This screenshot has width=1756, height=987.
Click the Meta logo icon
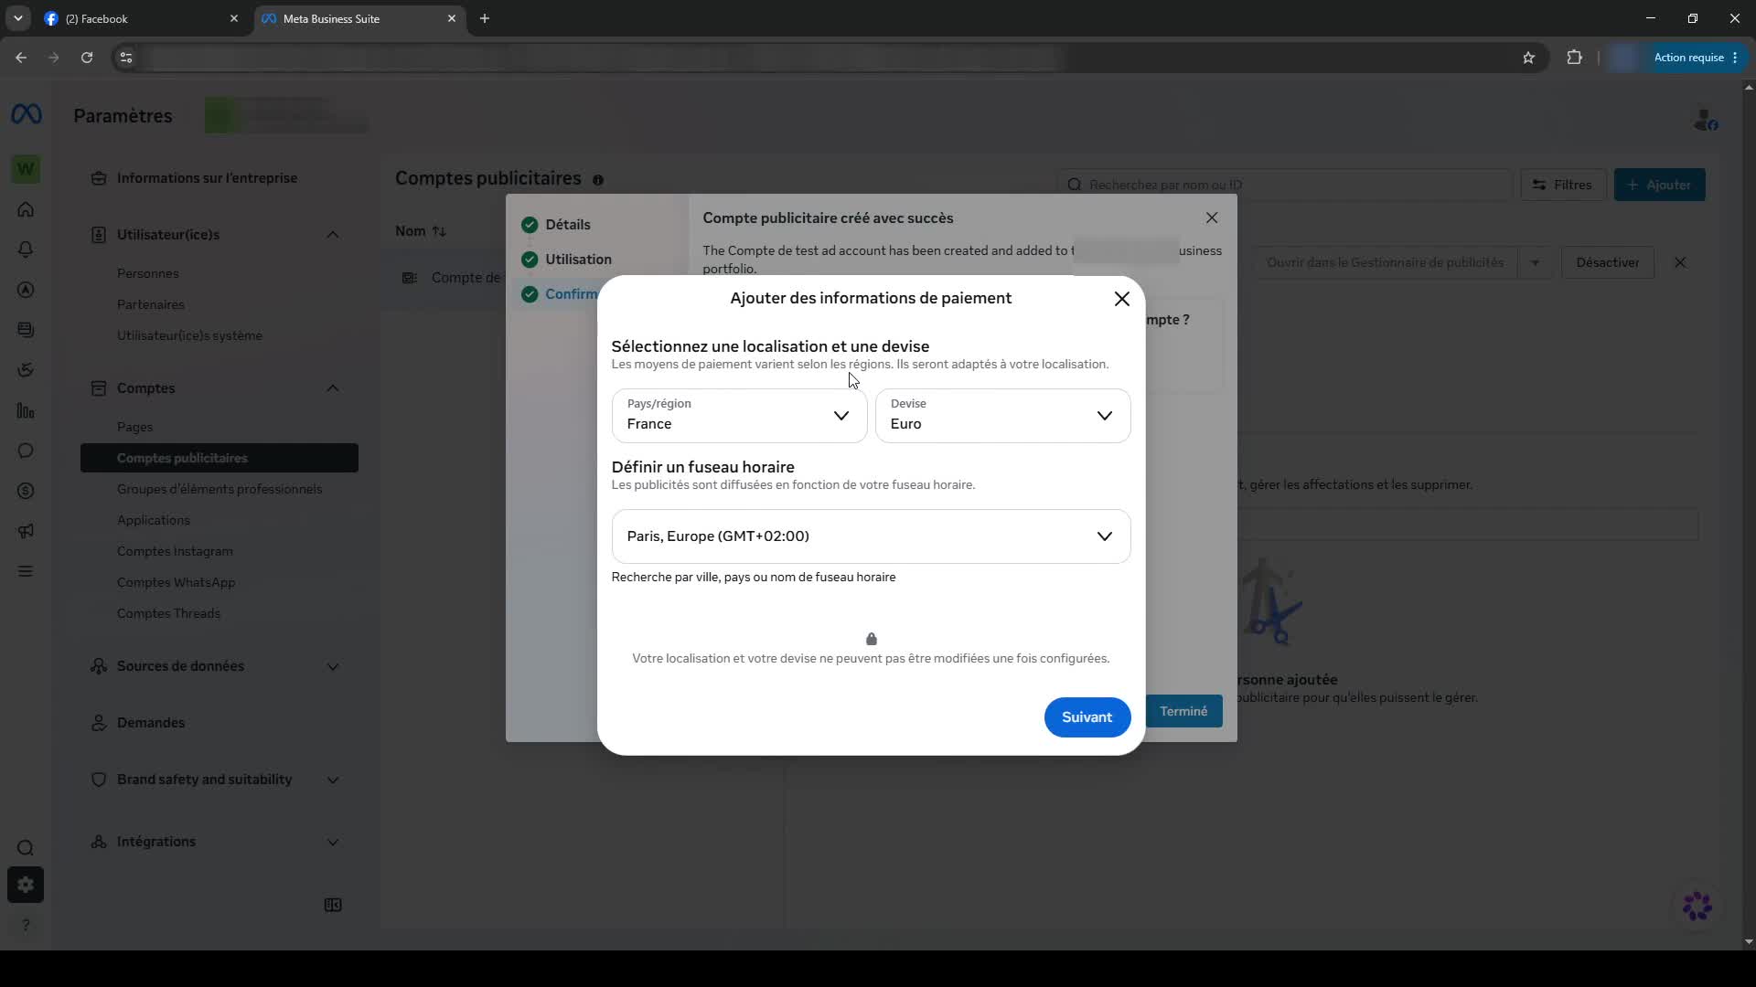[26, 114]
